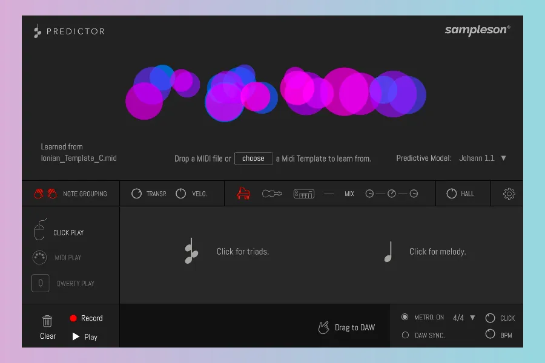The image size is (545, 363).
Task: Click the BPM tempo knob
Action: coord(490,334)
